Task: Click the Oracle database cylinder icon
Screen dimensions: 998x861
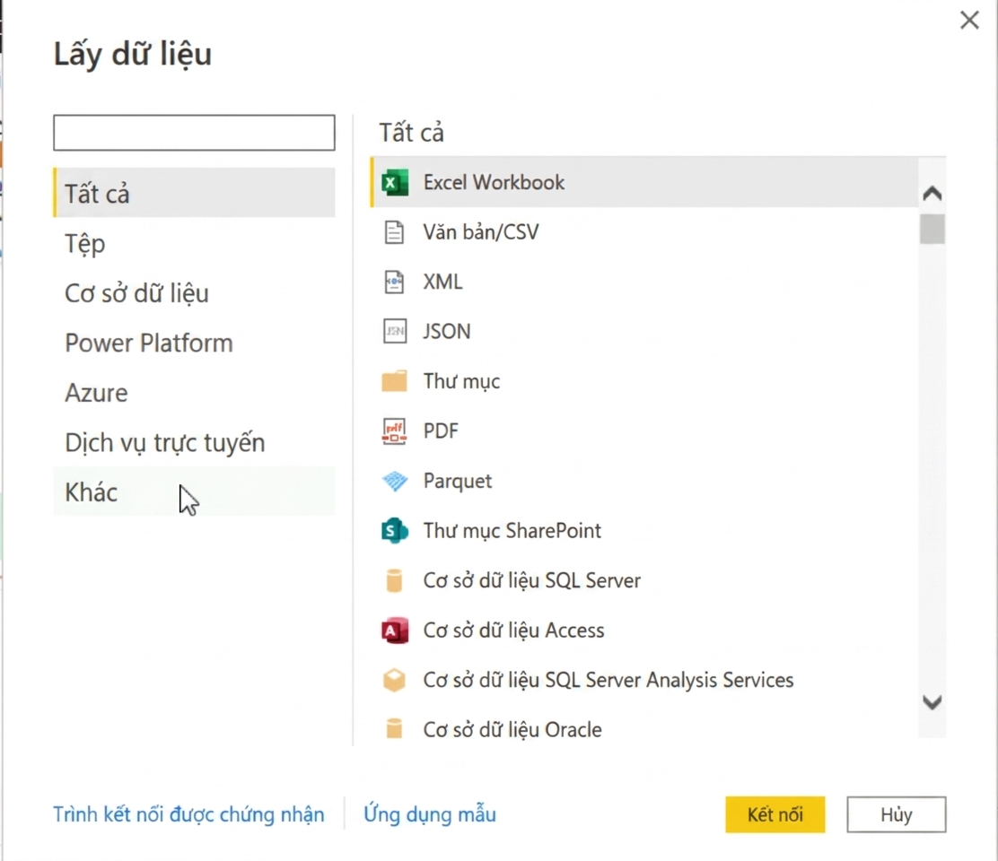Action: [x=395, y=729]
